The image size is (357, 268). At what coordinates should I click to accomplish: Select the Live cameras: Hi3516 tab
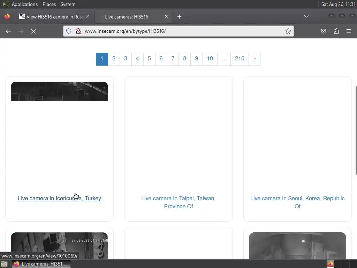tap(133, 17)
